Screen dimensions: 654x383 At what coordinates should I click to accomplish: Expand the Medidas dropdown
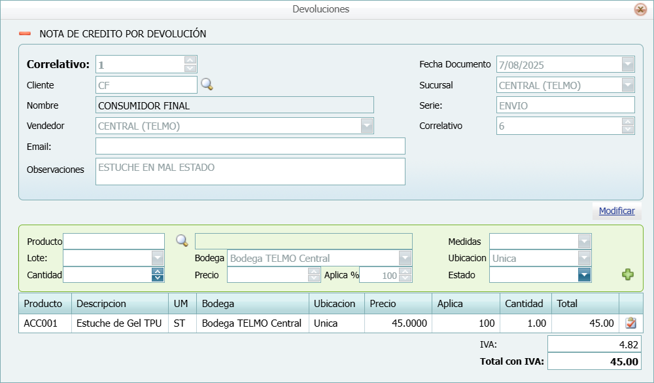pyautogui.click(x=584, y=241)
